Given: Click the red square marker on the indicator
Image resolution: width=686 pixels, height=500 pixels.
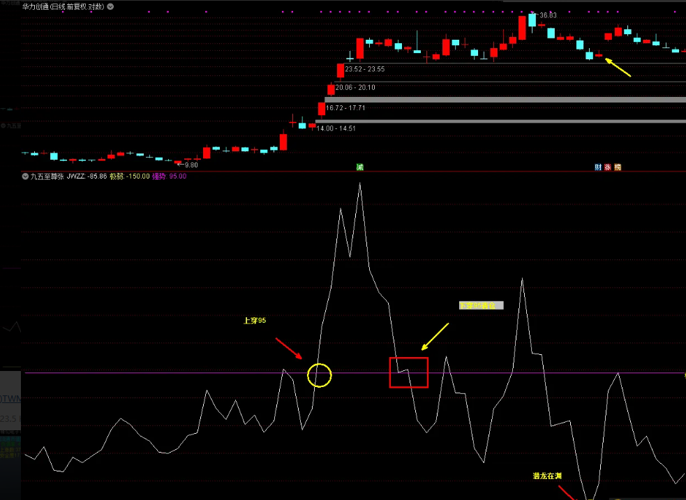Looking at the screenshot, I should (408, 372).
